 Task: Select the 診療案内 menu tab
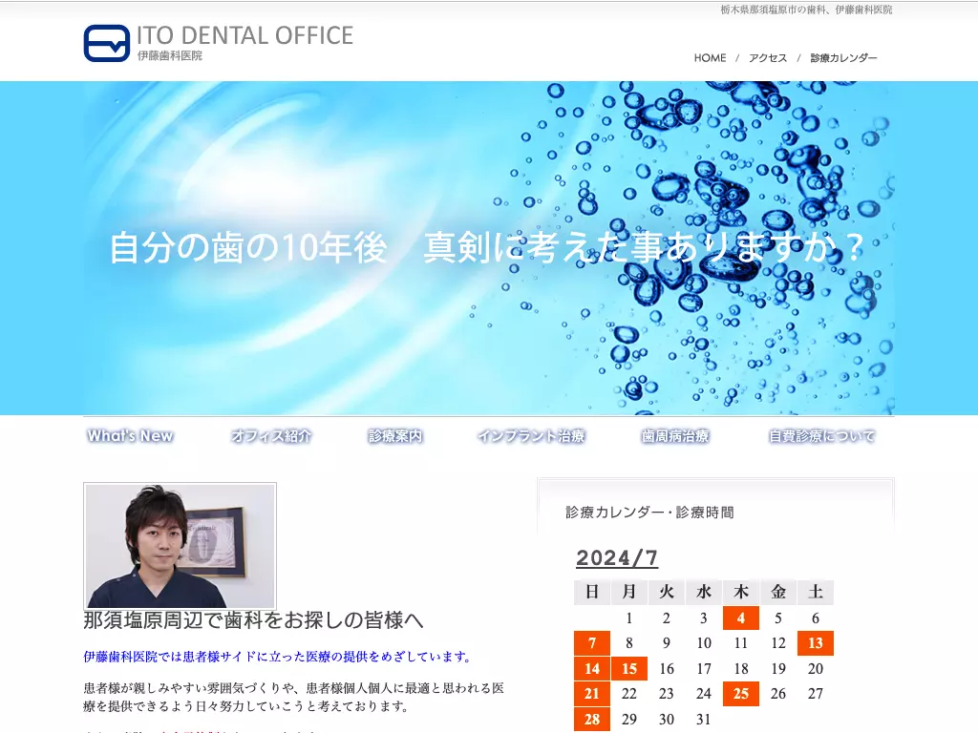coord(395,435)
